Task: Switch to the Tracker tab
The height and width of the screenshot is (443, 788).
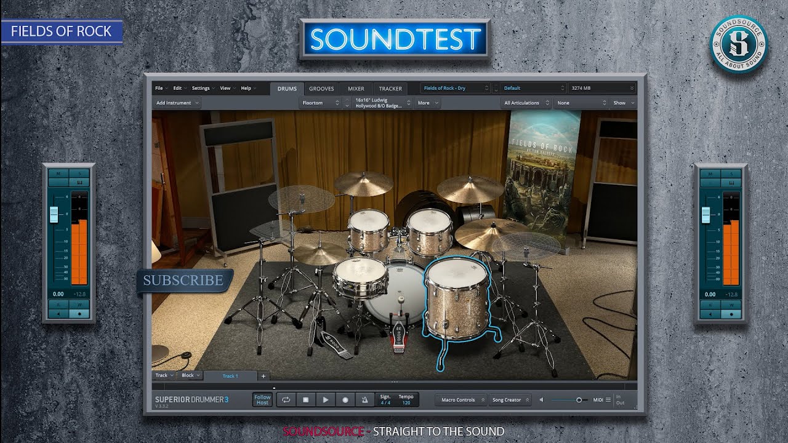Action: click(390, 89)
